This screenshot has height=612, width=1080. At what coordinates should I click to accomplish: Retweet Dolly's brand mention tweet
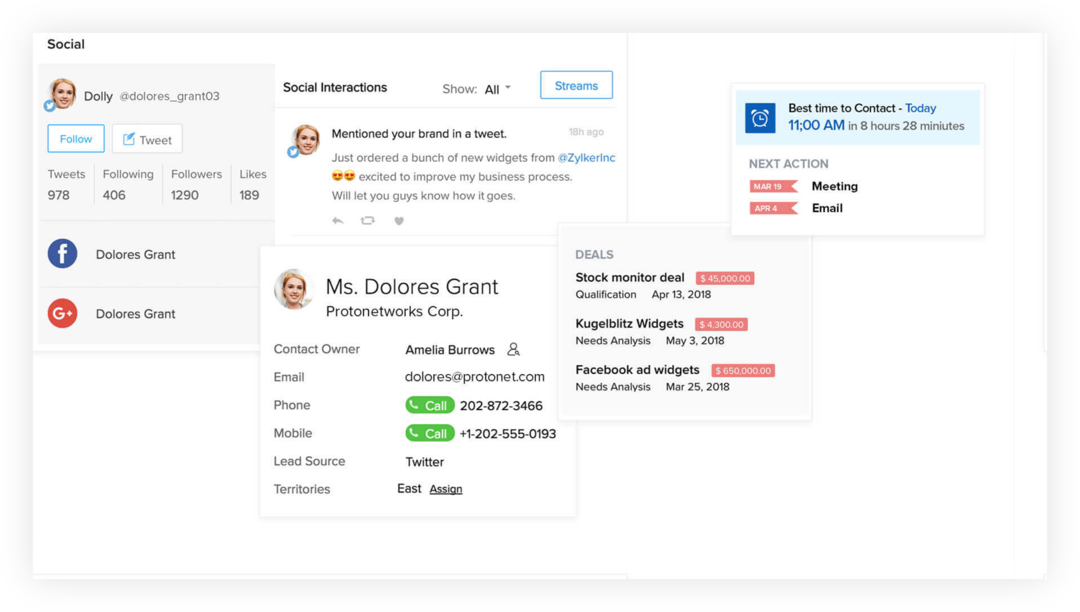pos(368,220)
